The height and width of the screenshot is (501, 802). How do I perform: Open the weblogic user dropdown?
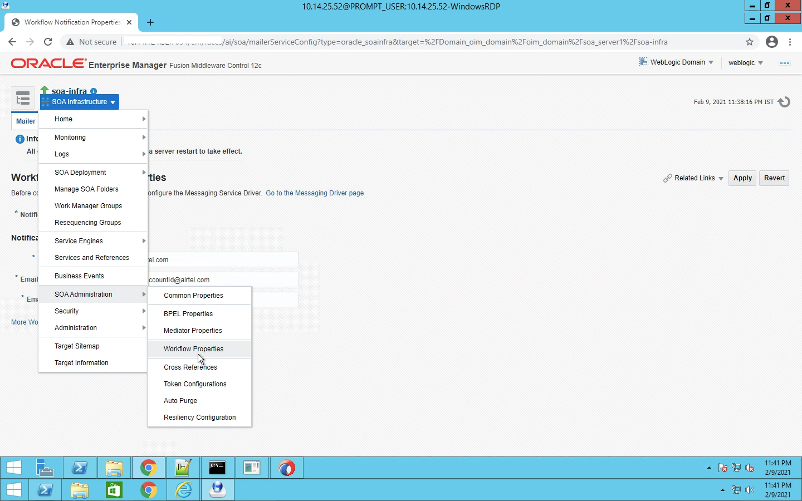click(745, 63)
